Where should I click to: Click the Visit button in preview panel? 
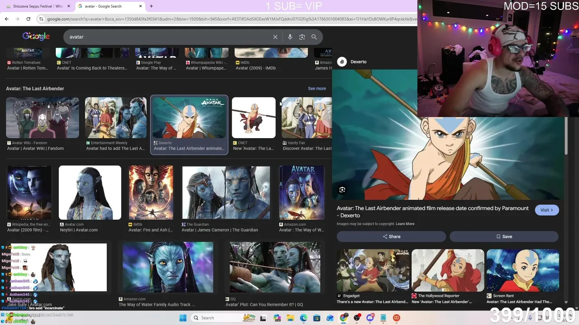547,210
